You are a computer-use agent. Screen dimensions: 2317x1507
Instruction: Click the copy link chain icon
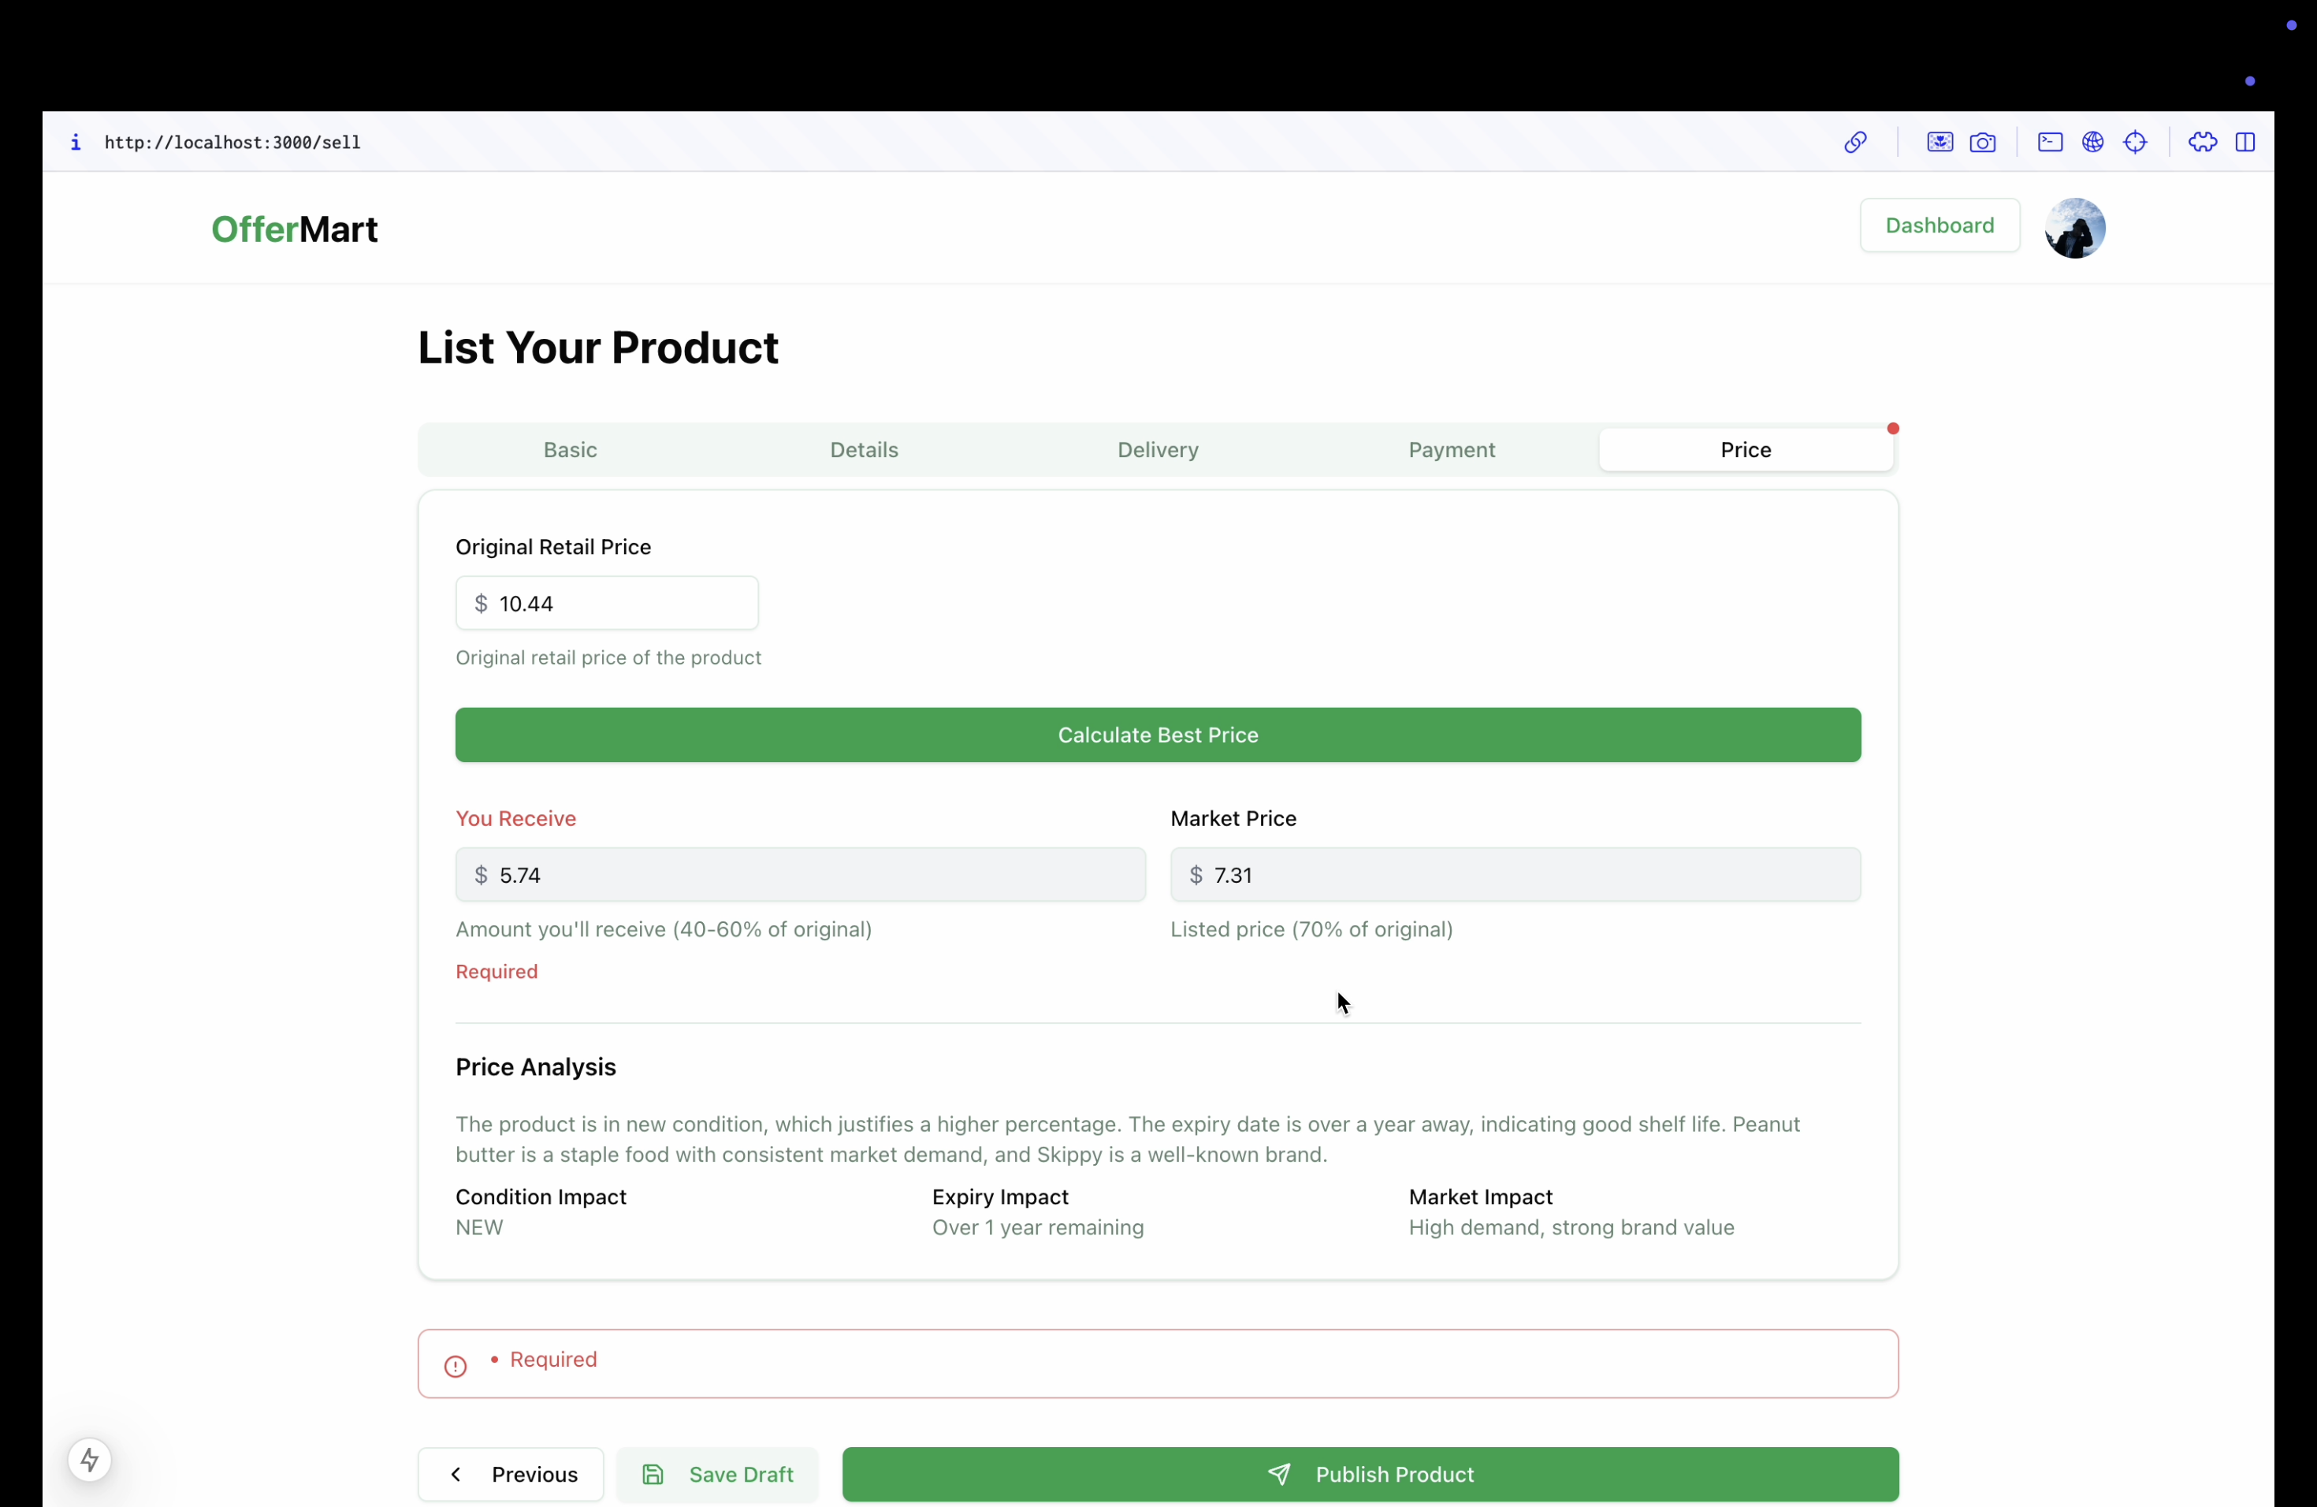coord(1854,142)
